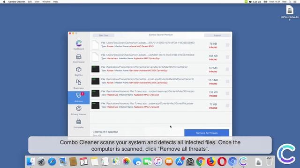Check the 77 KB Advanced Mac Tuneup item

pyautogui.click(x=227, y=105)
